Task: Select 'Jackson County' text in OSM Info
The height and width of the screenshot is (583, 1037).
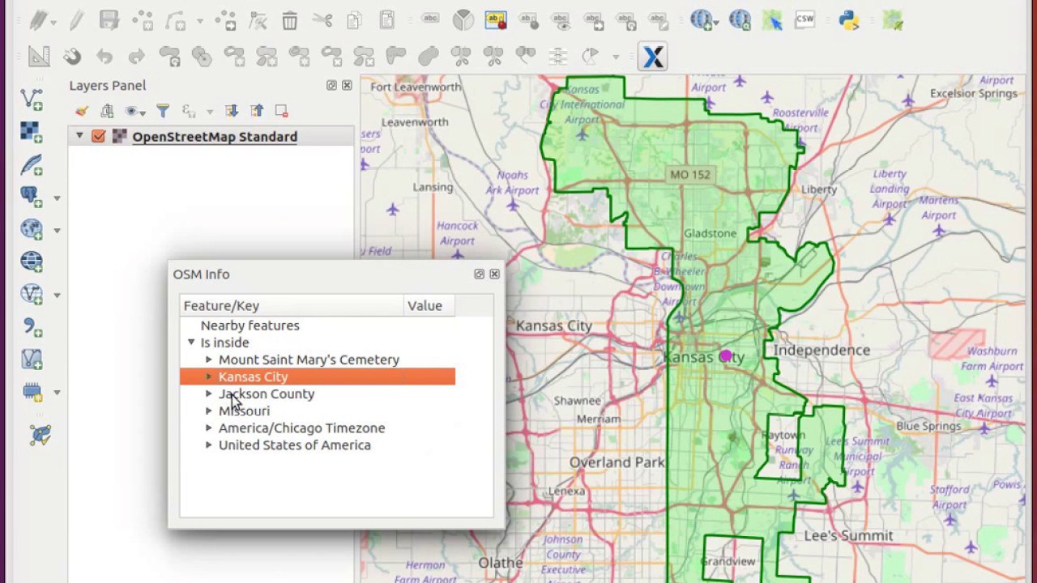Action: [267, 394]
